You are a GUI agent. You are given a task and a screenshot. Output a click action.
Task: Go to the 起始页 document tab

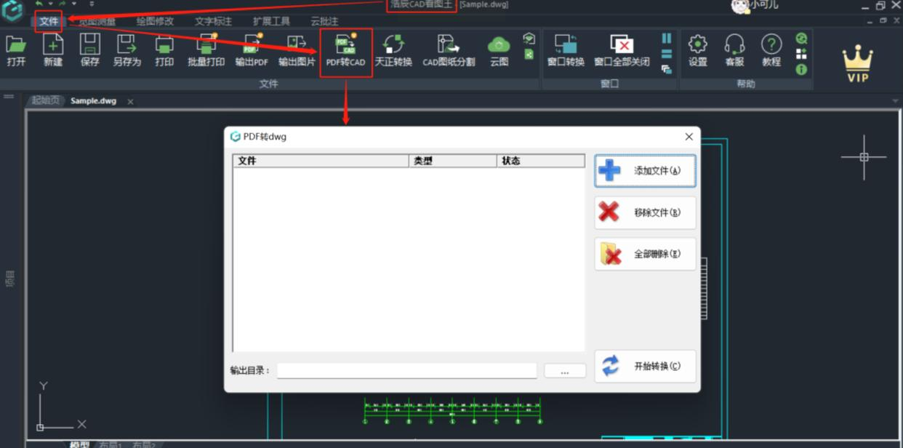coord(45,101)
